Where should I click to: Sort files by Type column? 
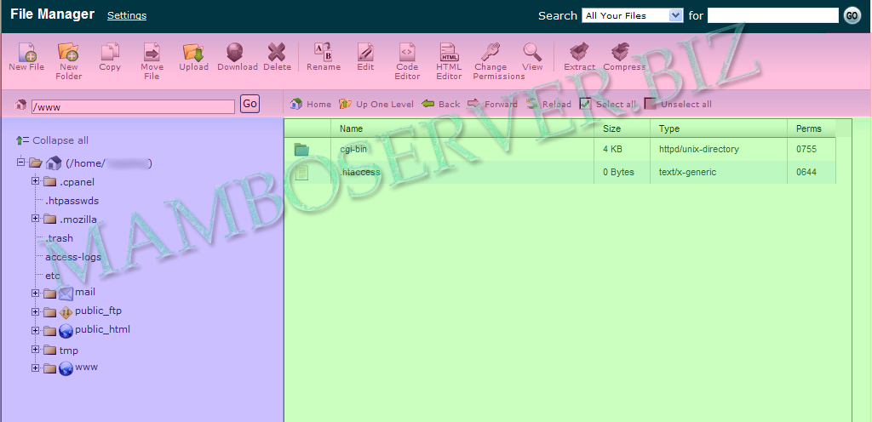[669, 128]
